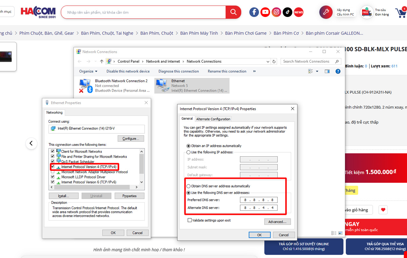The height and width of the screenshot is (258, 407).
Task: Click the shopping cart icon
Action: [401, 13]
